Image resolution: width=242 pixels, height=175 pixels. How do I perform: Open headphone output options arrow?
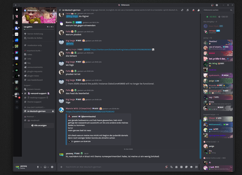[48, 167]
